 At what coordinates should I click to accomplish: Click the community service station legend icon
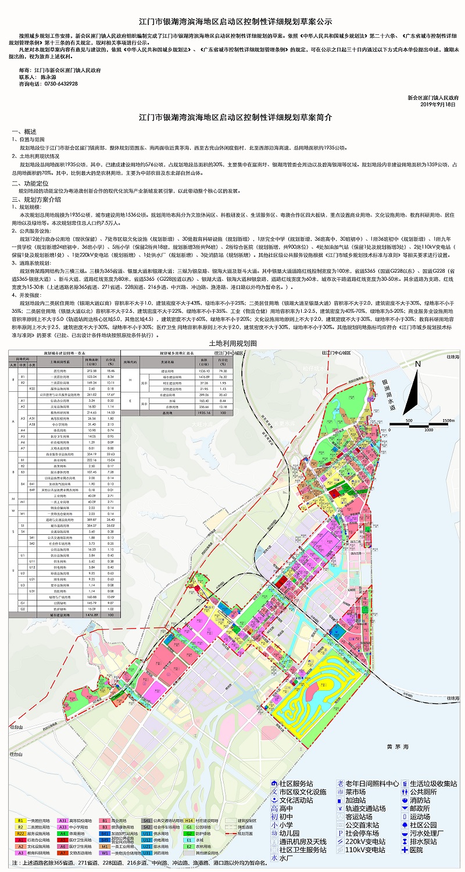pyautogui.click(x=274, y=783)
